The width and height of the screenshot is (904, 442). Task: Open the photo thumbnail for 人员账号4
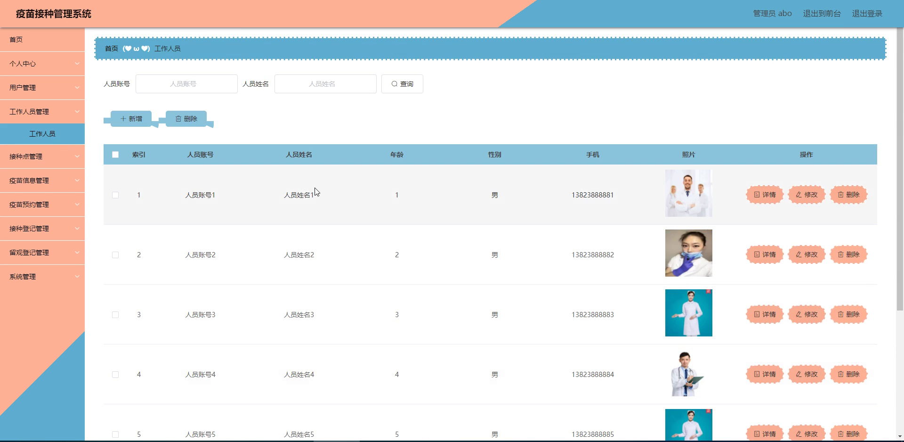tap(688, 373)
